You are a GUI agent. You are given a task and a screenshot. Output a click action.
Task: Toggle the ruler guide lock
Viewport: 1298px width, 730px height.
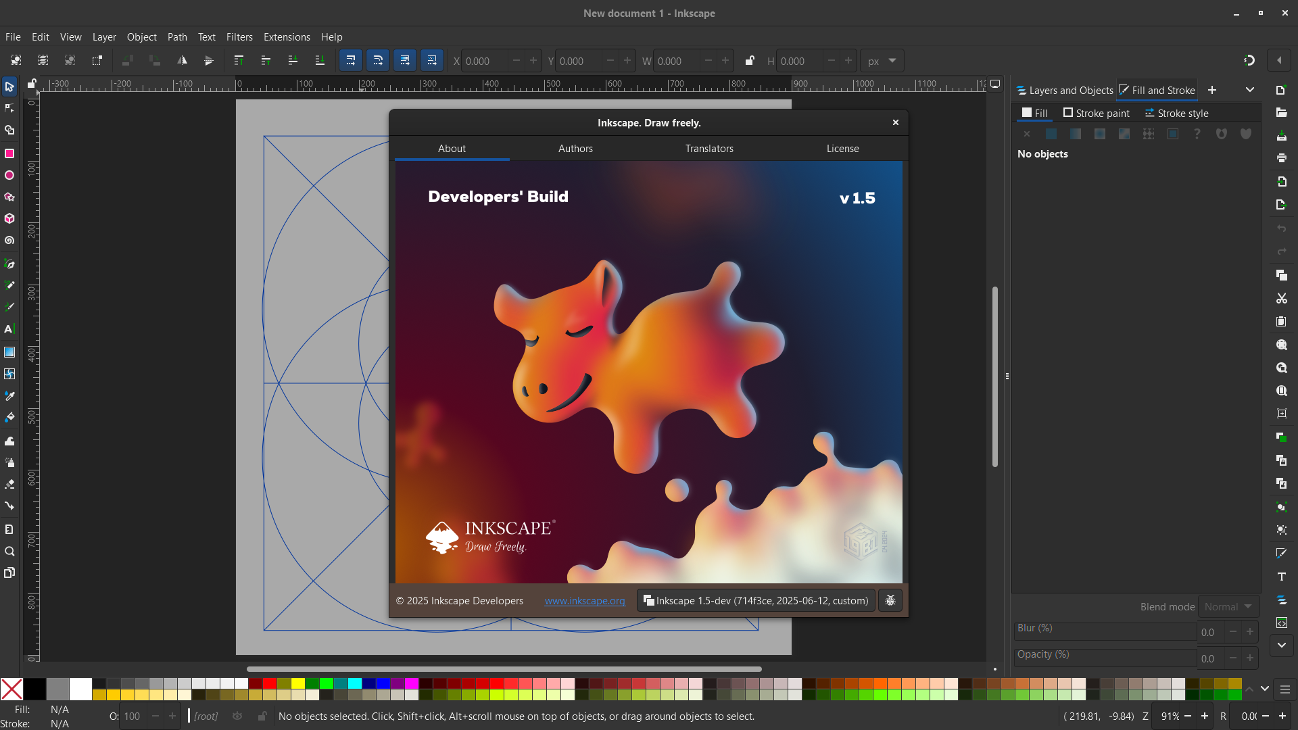pyautogui.click(x=32, y=84)
